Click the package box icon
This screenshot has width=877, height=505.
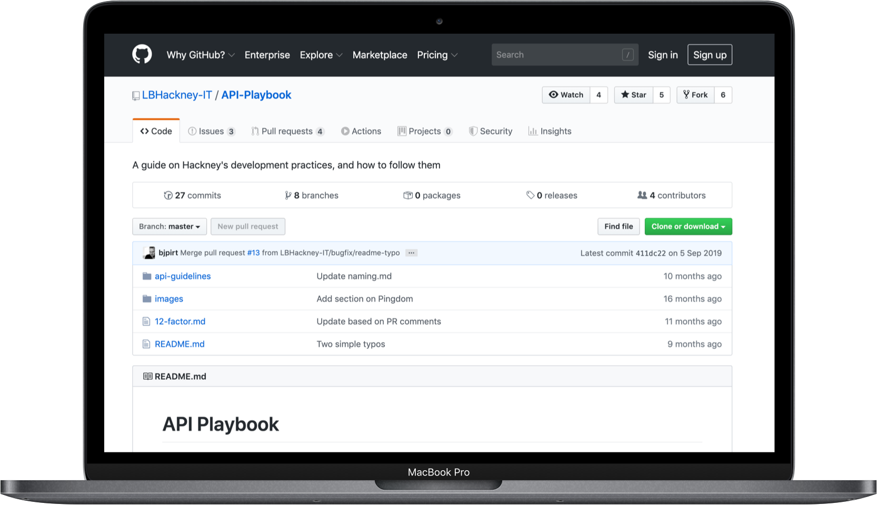[x=408, y=196]
